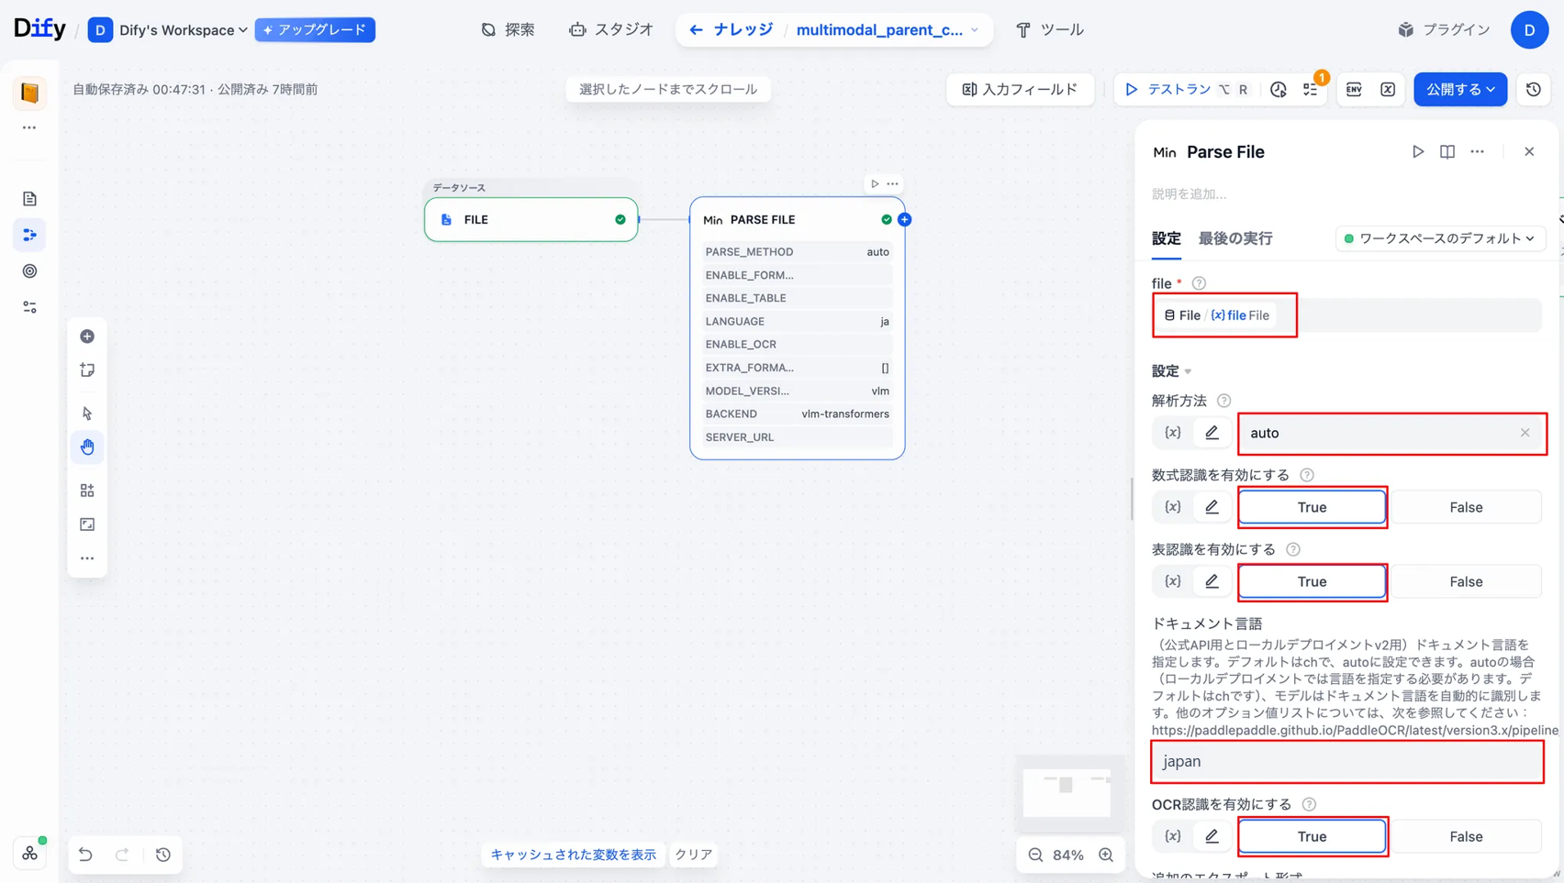Expand the 公開する publish dropdown
The height and width of the screenshot is (883, 1564).
1459,90
